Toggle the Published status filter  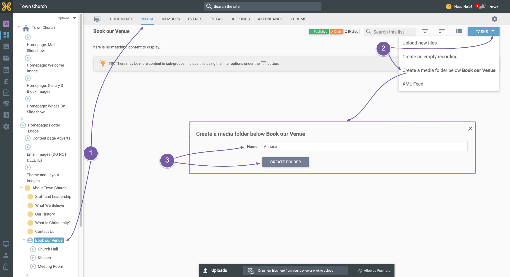click(x=319, y=32)
